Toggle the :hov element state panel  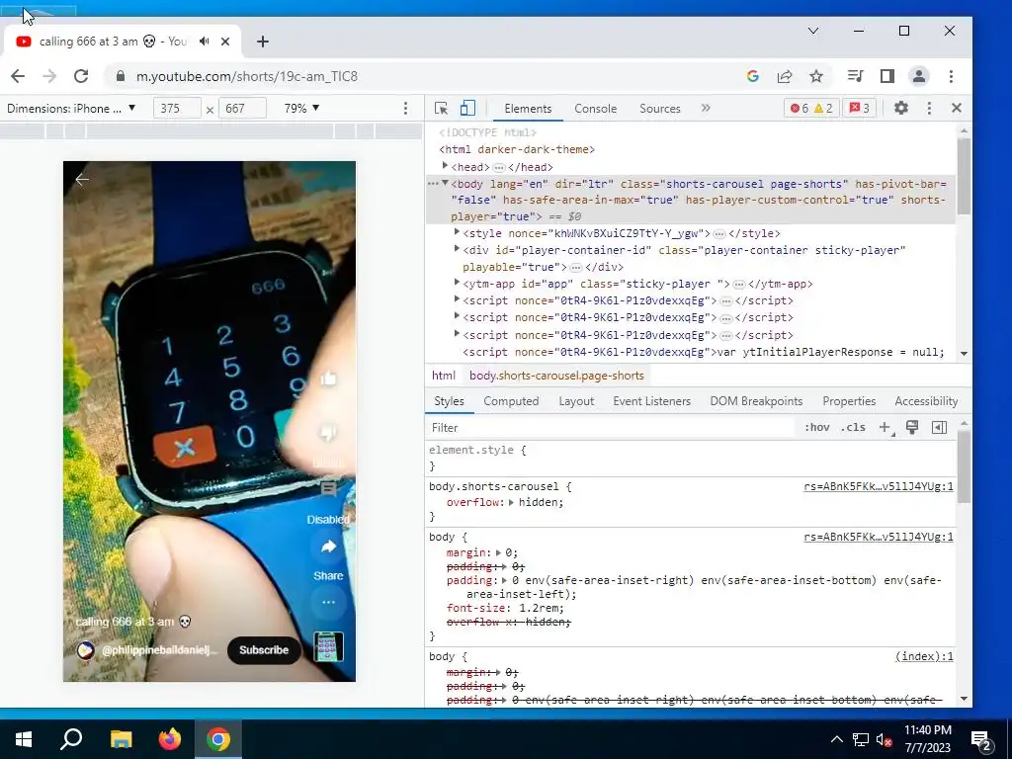[x=816, y=427]
